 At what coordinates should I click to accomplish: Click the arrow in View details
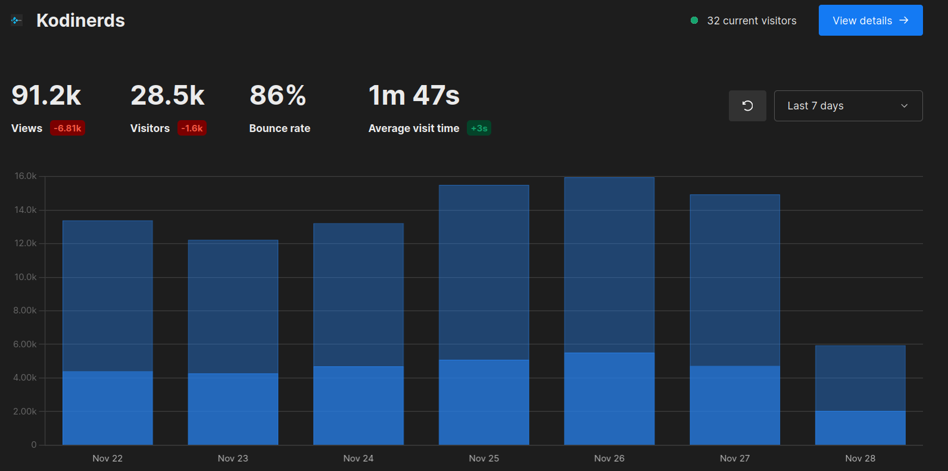click(x=904, y=20)
